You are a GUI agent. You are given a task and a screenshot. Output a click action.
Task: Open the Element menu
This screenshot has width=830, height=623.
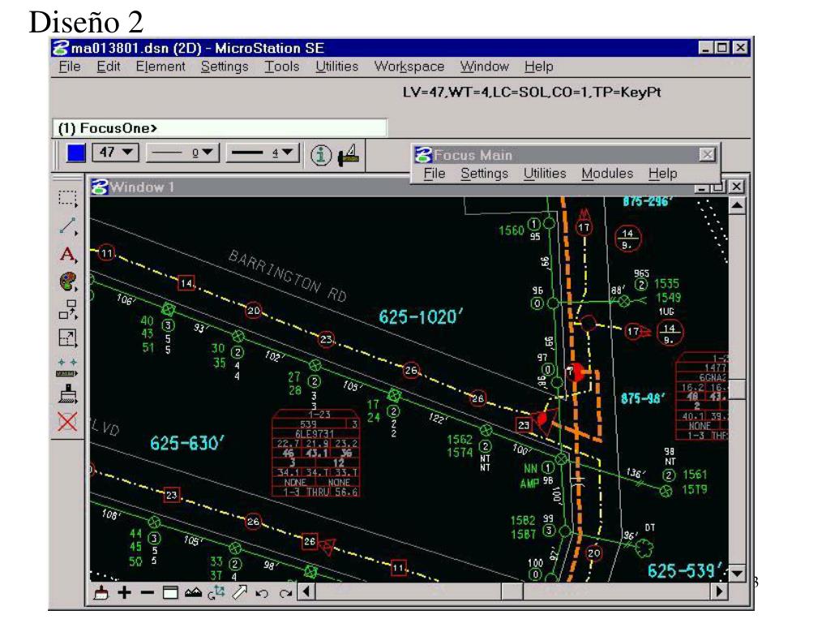pyautogui.click(x=160, y=67)
